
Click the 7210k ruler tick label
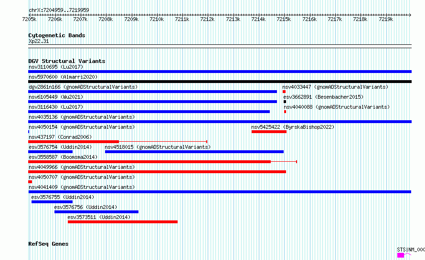point(157,19)
